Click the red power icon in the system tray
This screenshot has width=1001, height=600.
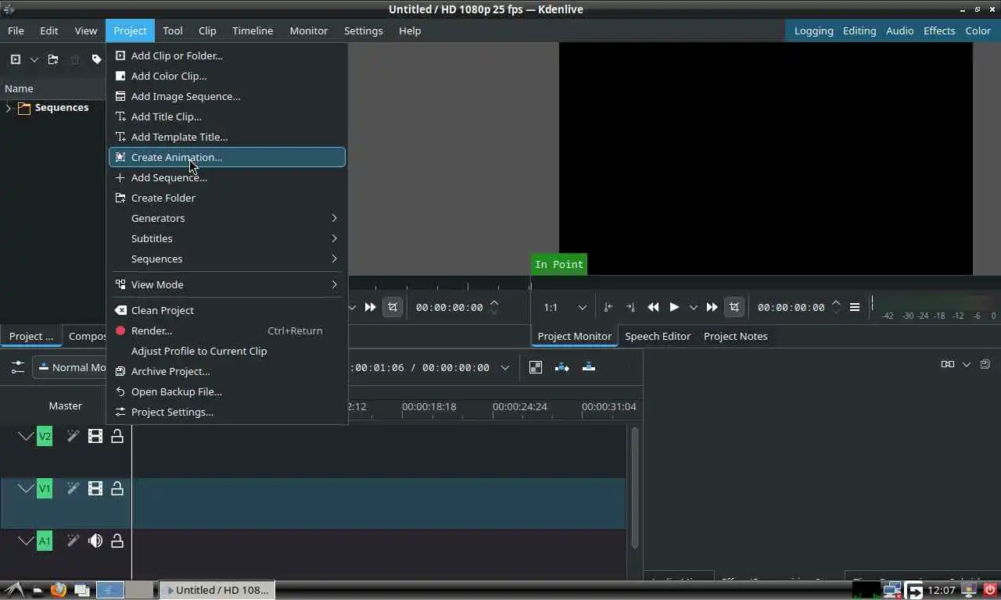[990, 590]
